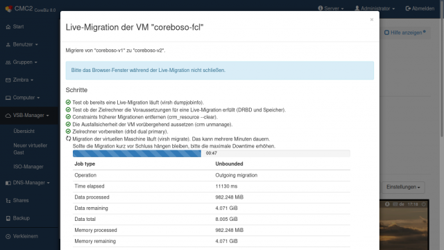Viewport: 444px width, 250px height.
Task: Click the 'Schritte' heading
Action: pos(76,90)
